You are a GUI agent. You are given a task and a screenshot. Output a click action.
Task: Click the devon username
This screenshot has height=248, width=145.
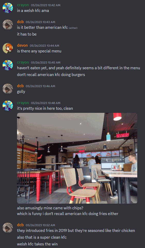pyautogui.click(x=22, y=46)
